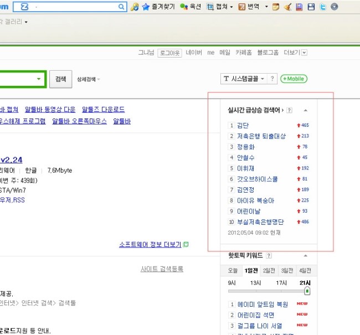The height and width of the screenshot is (335, 360).
Task: Collapse the 실시간 급상승 검색어 panel
Action: [305, 110]
